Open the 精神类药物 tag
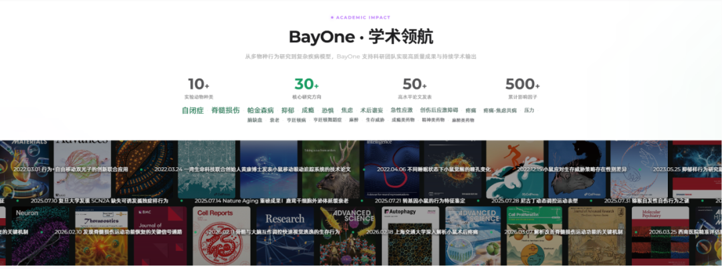This screenshot has height=269, width=722. tap(433, 120)
